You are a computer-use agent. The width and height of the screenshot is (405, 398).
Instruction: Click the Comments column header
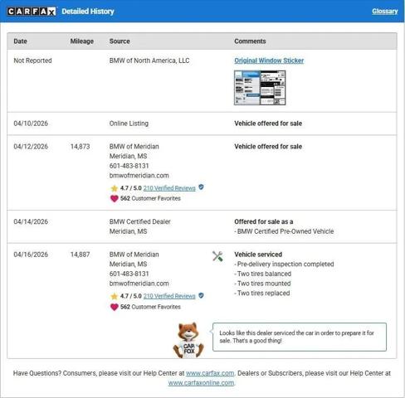tap(250, 41)
